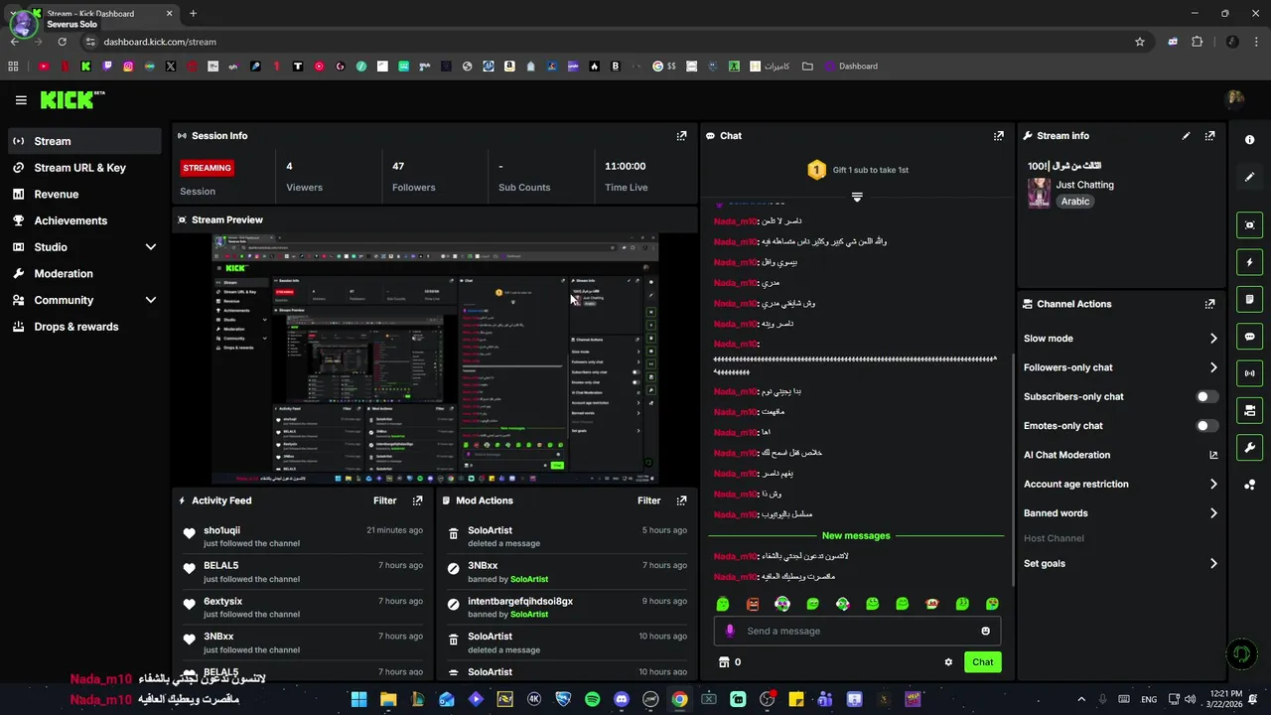
Task: Open Slow mode options
Action: pyautogui.click(x=1120, y=339)
